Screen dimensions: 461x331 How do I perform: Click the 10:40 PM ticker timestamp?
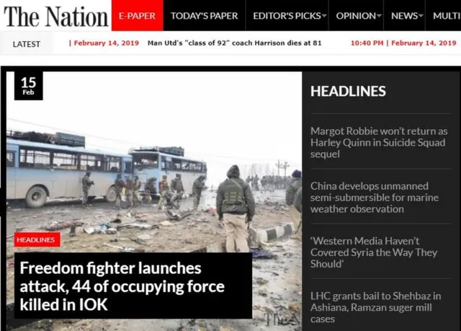coord(367,43)
